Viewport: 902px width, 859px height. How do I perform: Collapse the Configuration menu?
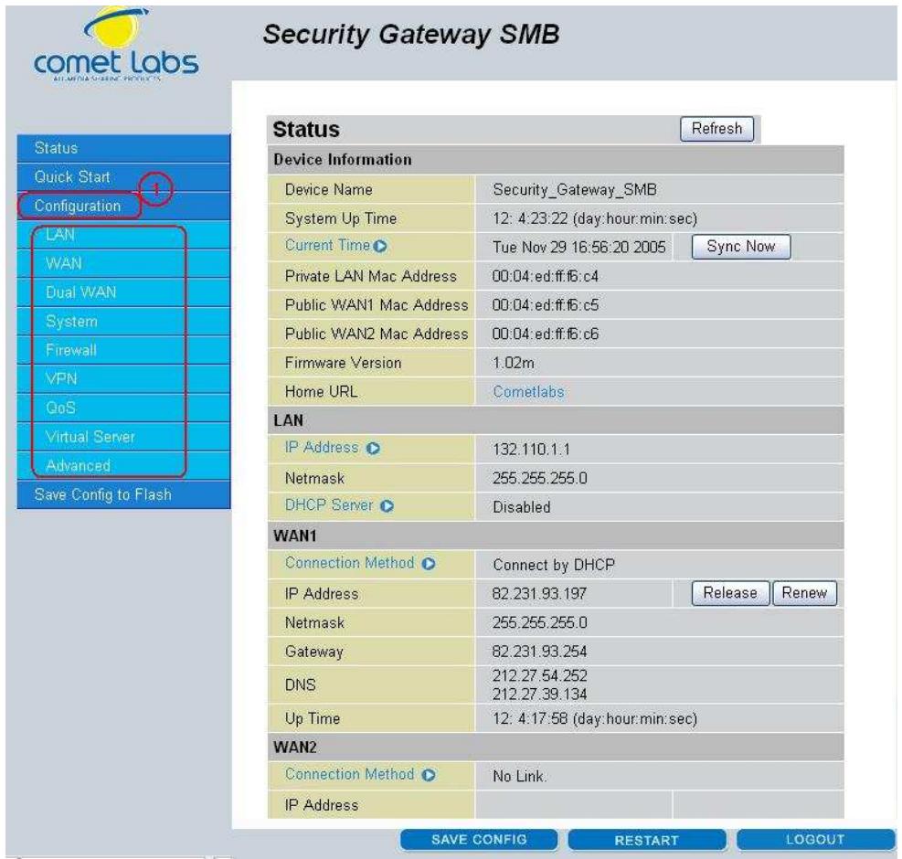(x=123, y=206)
